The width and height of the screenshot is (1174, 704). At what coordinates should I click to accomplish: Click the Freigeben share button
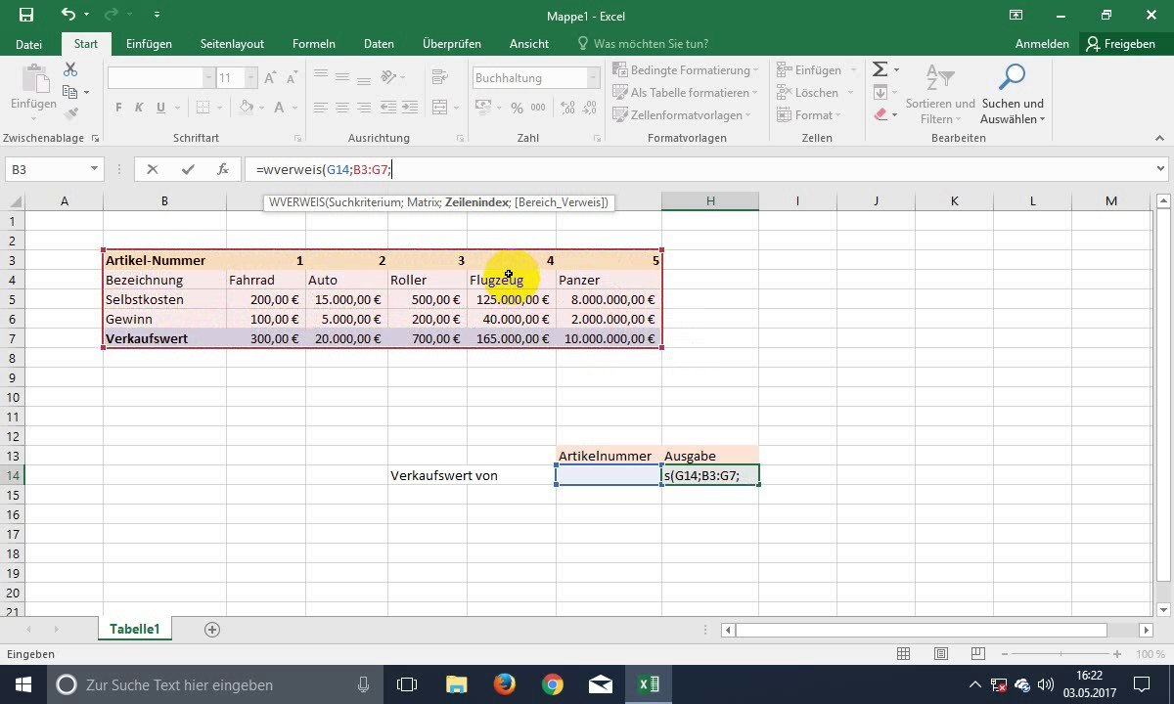(x=1121, y=44)
